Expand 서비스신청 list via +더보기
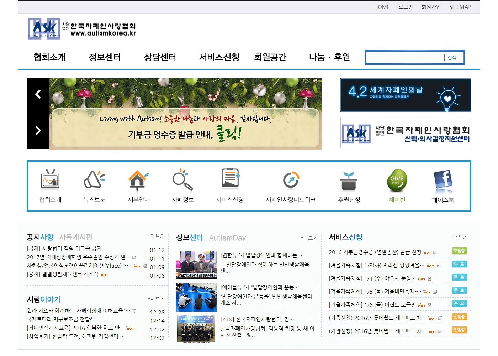Viewport: 498px width, 356px height. point(459,237)
